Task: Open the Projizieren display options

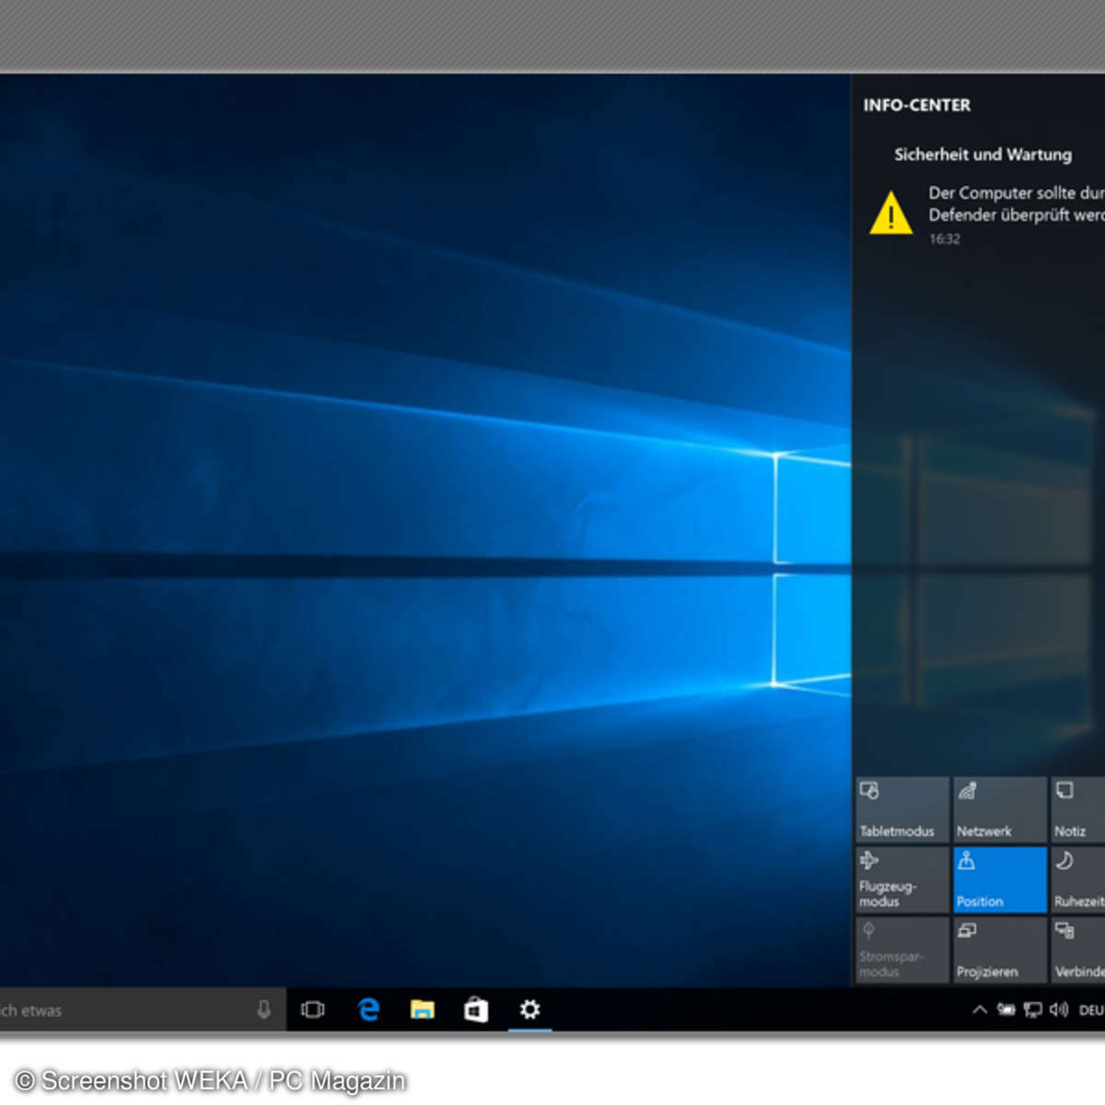Action: tap(999, 950)
